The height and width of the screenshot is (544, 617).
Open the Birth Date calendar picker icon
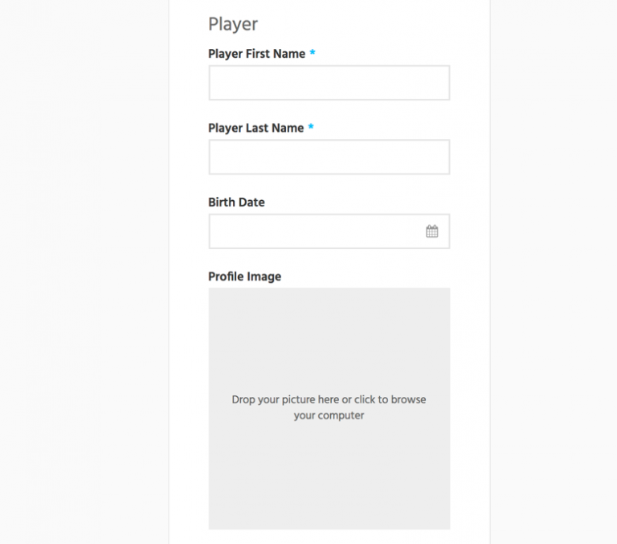click(432, 231)
